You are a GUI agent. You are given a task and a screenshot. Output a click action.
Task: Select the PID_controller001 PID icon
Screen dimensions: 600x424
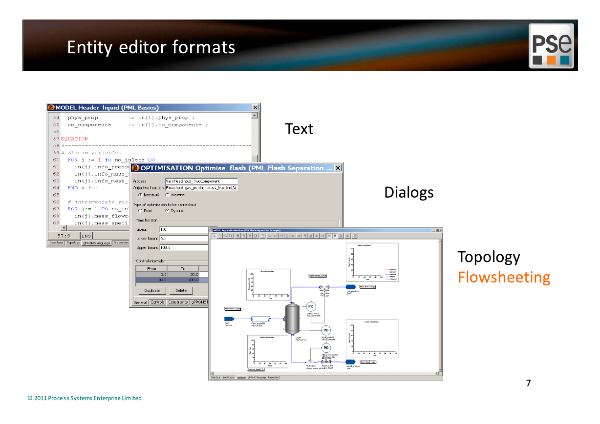(x=326, y=347)
